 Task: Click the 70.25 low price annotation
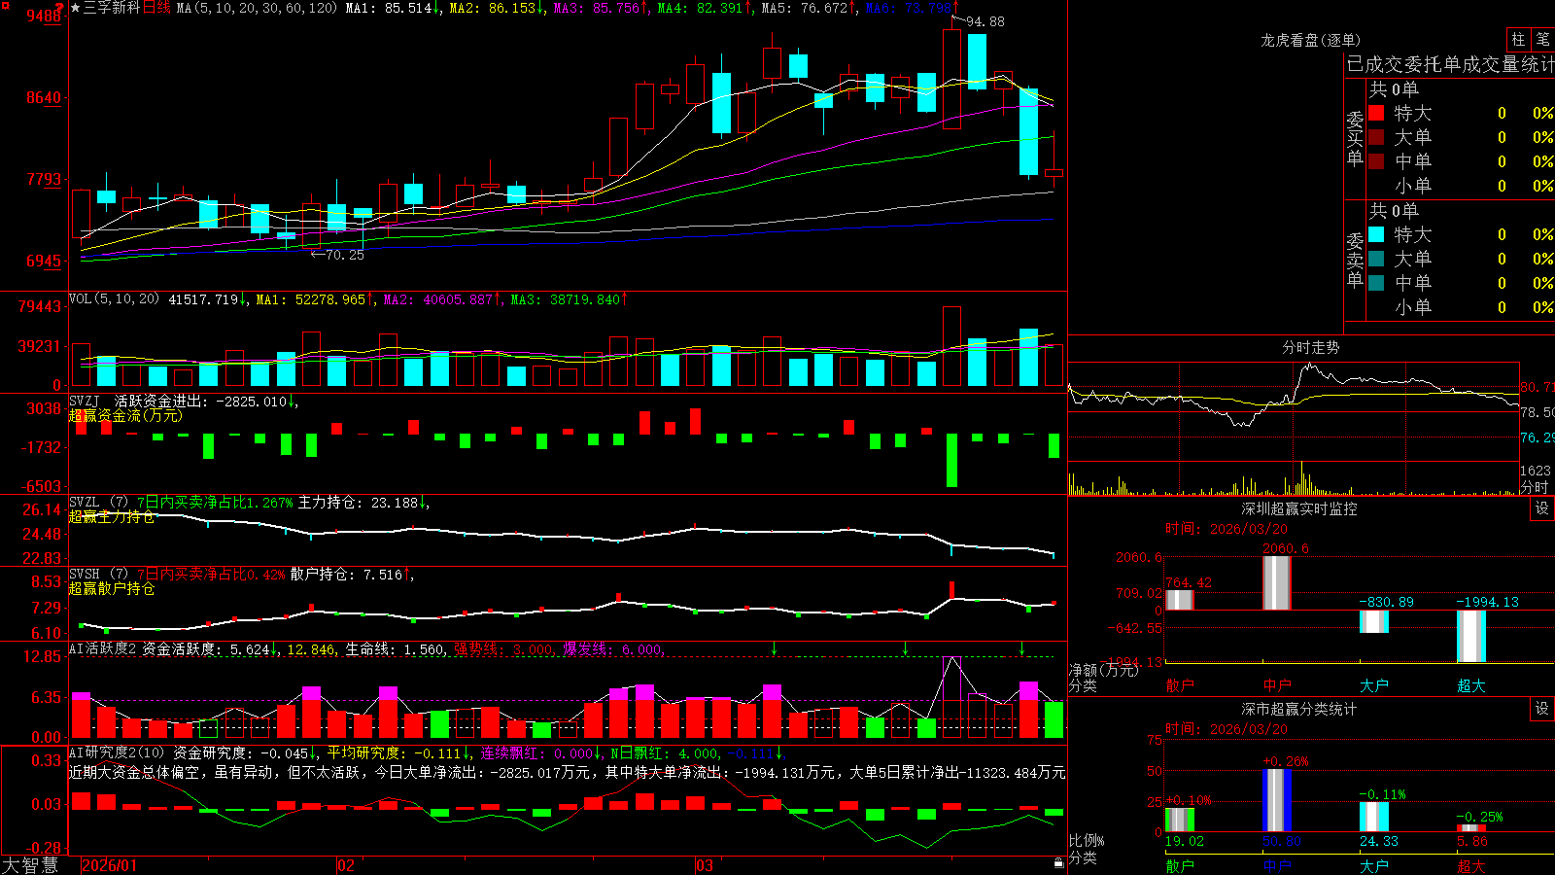click(344, 255)
